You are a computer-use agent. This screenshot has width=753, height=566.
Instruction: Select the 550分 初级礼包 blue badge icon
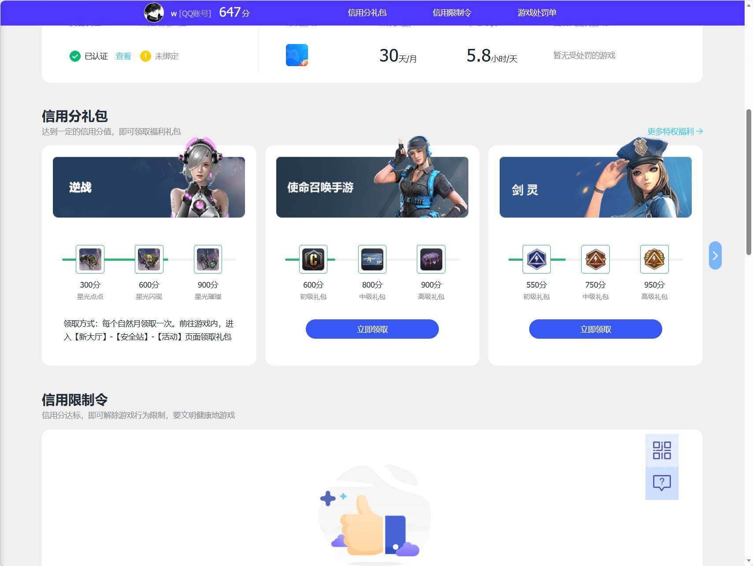(537, 259)
